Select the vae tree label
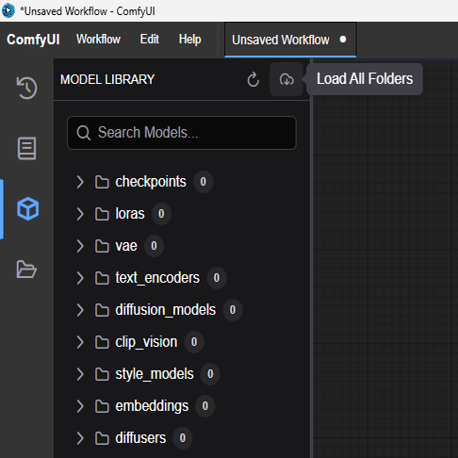The width and height of the screenshot is (458, 458). 126,246
